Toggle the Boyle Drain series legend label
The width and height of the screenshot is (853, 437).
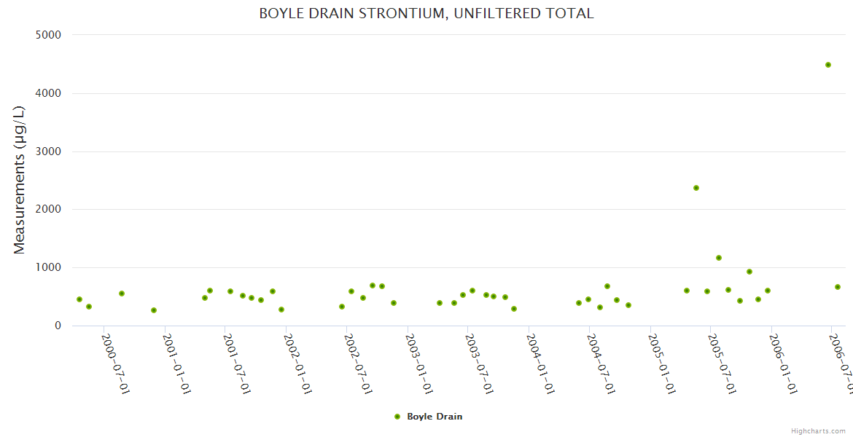435,417
